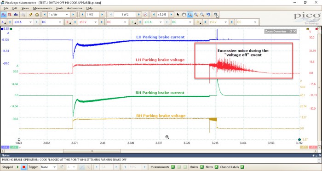Select the normal arrow pointer tool

point(178,15)
